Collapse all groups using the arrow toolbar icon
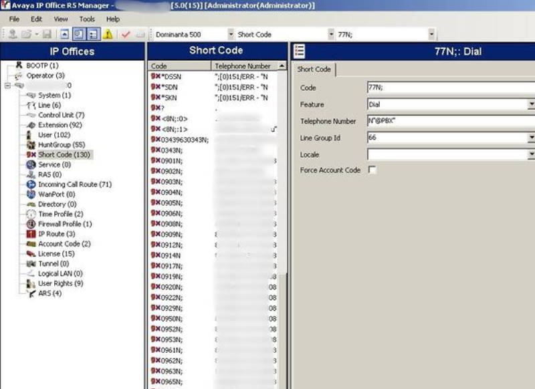 64,34
